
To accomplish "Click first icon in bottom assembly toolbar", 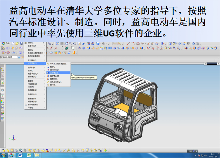I will pyautogui.click(x=4, y=150).
